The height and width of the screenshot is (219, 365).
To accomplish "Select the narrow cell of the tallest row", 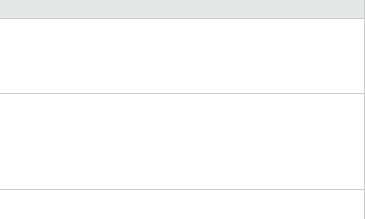I will coord(25,141).
